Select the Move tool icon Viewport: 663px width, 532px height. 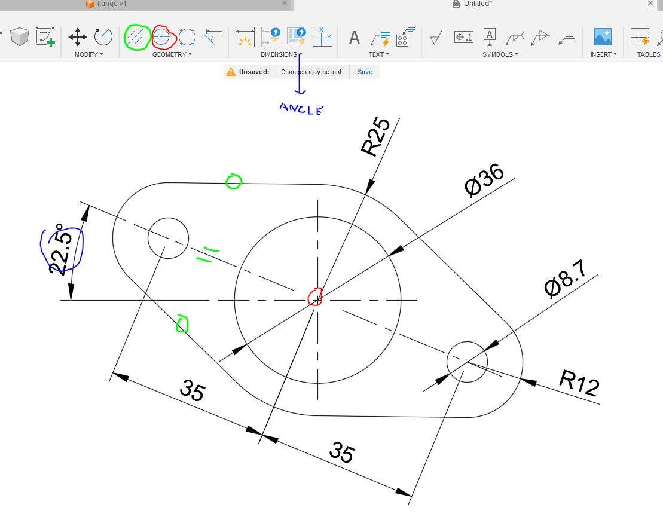[x=77, y=37]
